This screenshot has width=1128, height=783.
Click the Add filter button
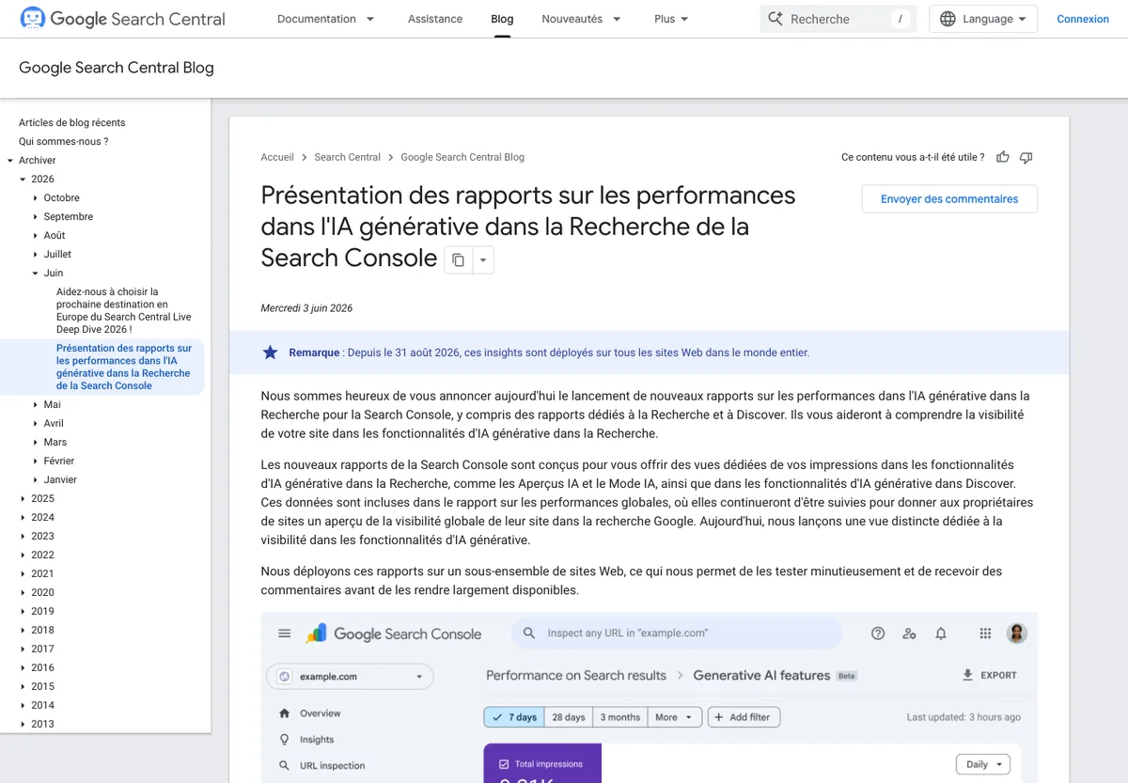(744, 717)
